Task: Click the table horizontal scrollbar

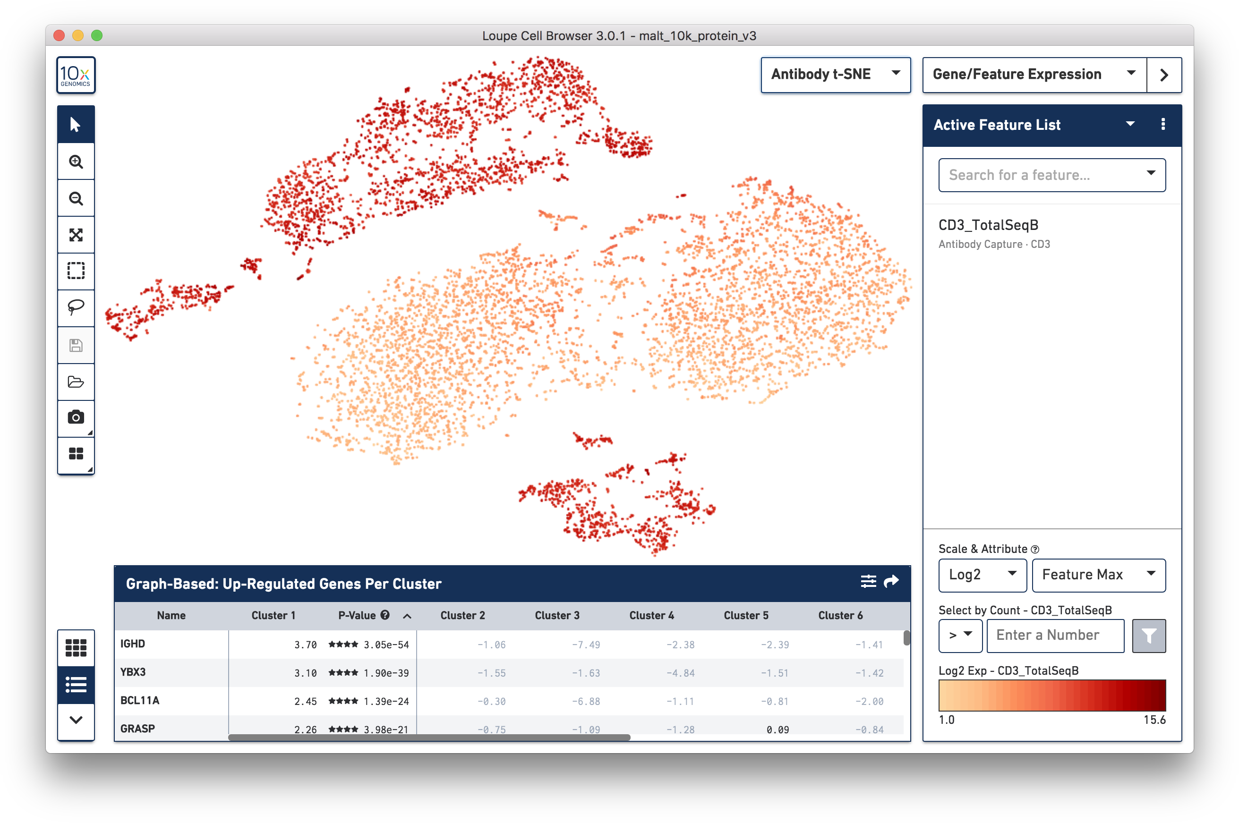Action: pyautogui.click(x=429, y=738)
